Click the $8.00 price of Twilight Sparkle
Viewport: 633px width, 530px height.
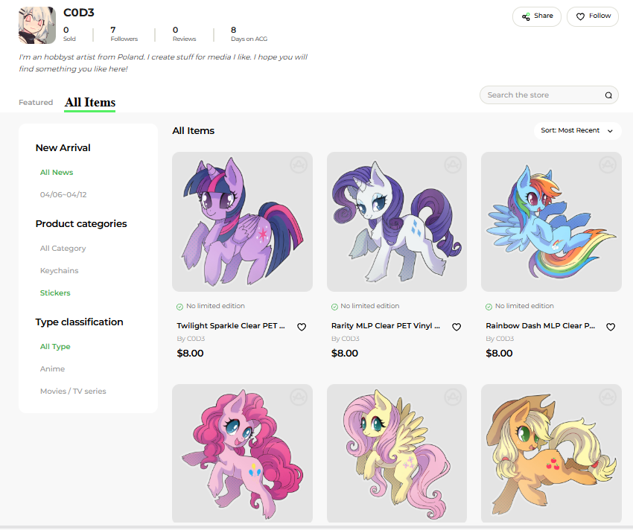190,353
